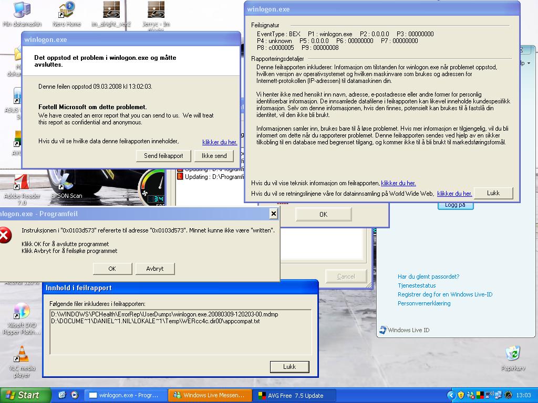
Task: Show hidden tray icons with the arrow
Action: tap(451, 396)
